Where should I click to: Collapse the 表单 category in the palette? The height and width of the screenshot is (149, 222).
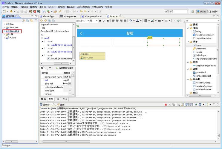click(x=188, y=42)
